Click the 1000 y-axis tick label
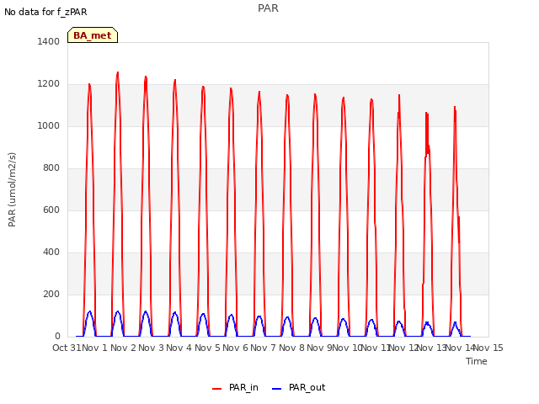Image resolution: width=539 pixels, height=404 pixels. click(49, 125)
